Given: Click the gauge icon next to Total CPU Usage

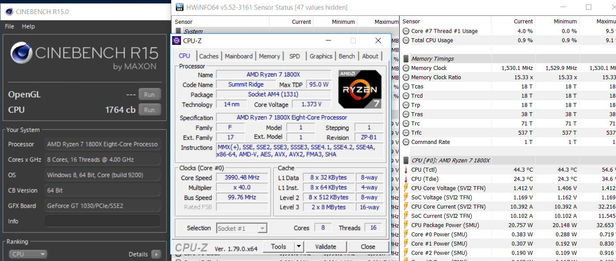Looking at the screenshot, I should click(x=406, y=40).
